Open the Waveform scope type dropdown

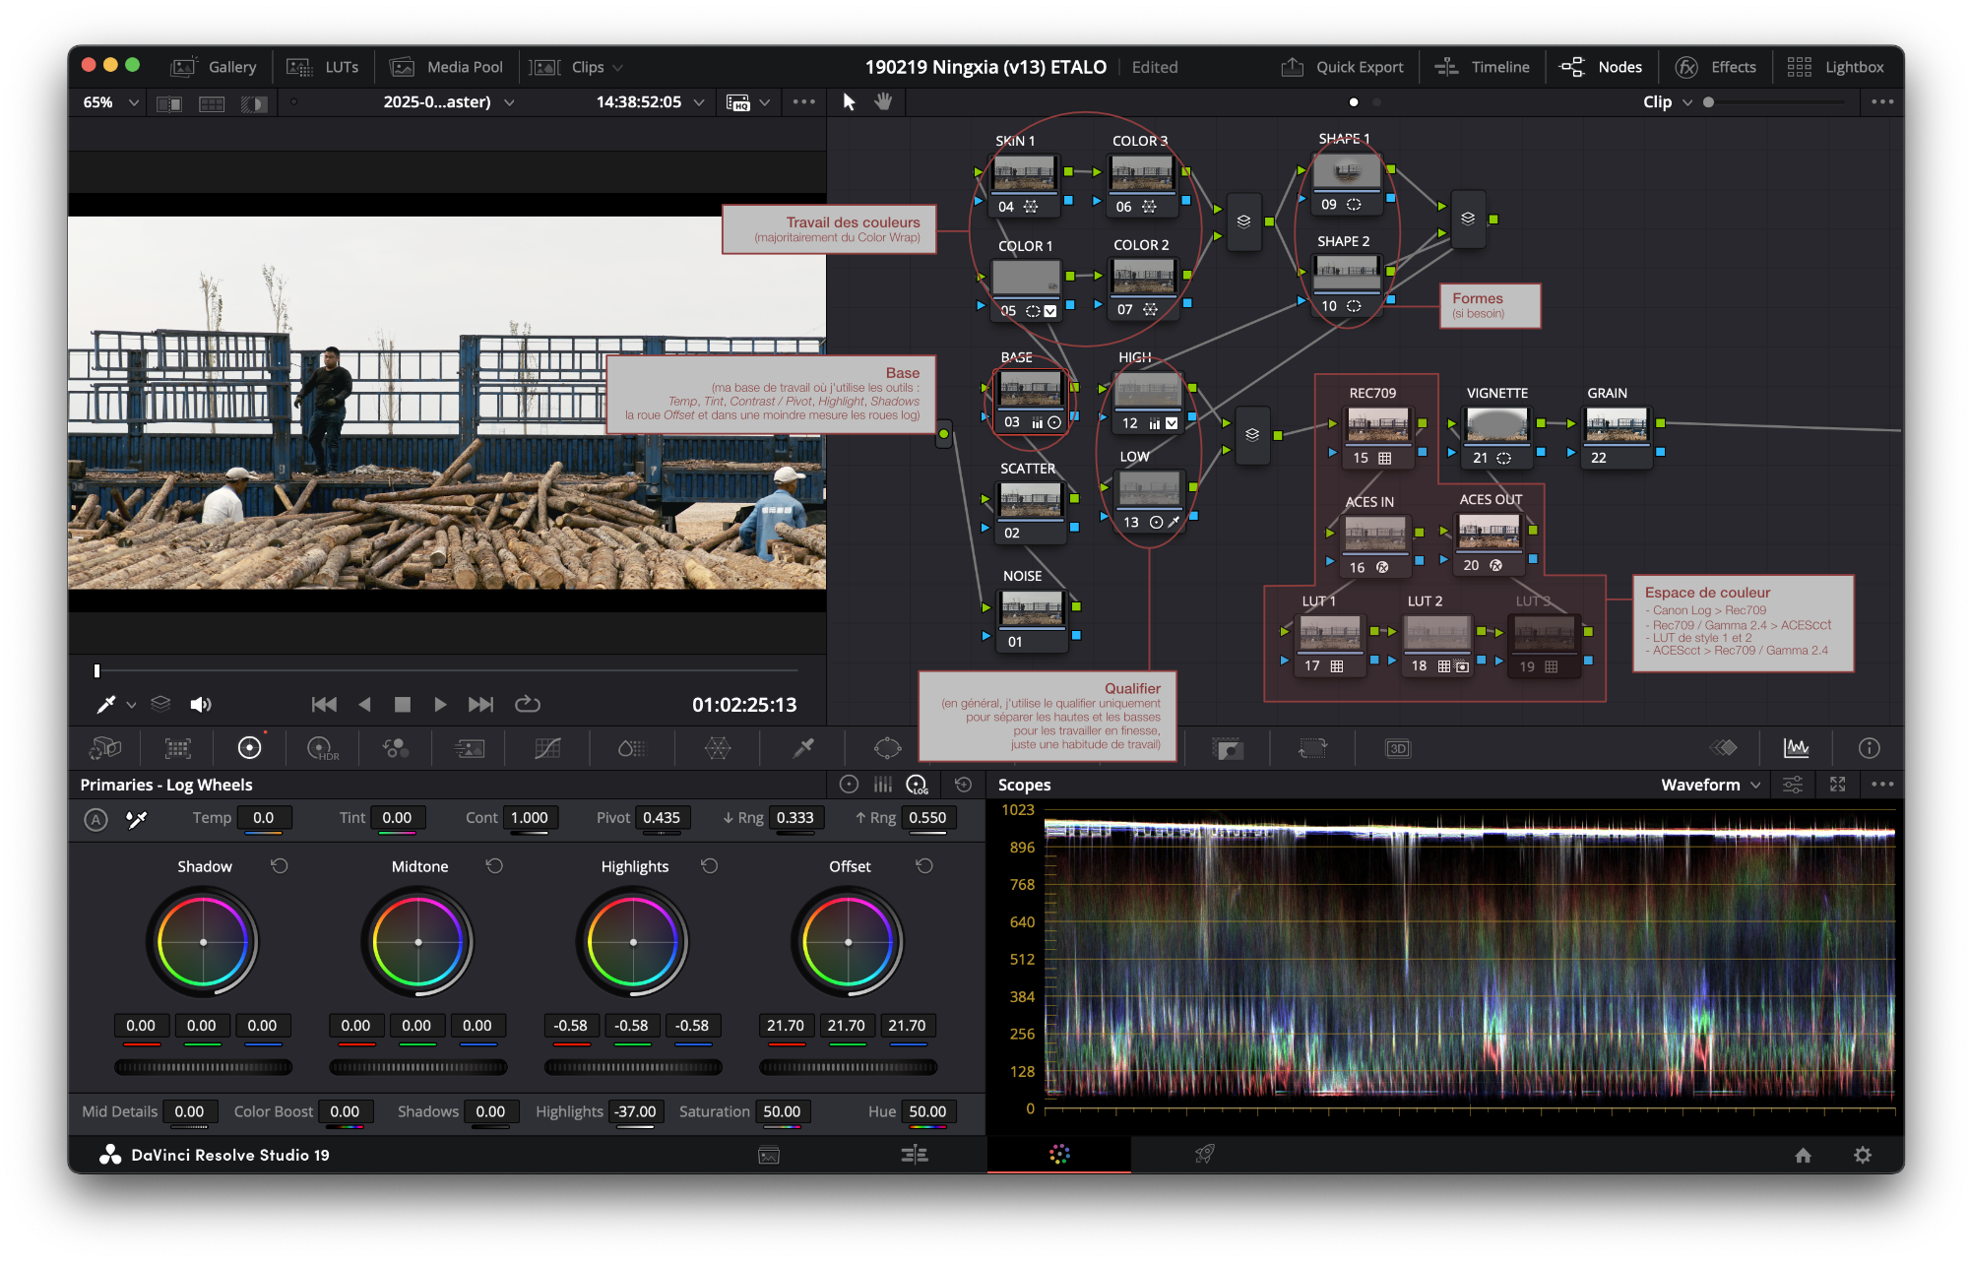point(1710,785)
